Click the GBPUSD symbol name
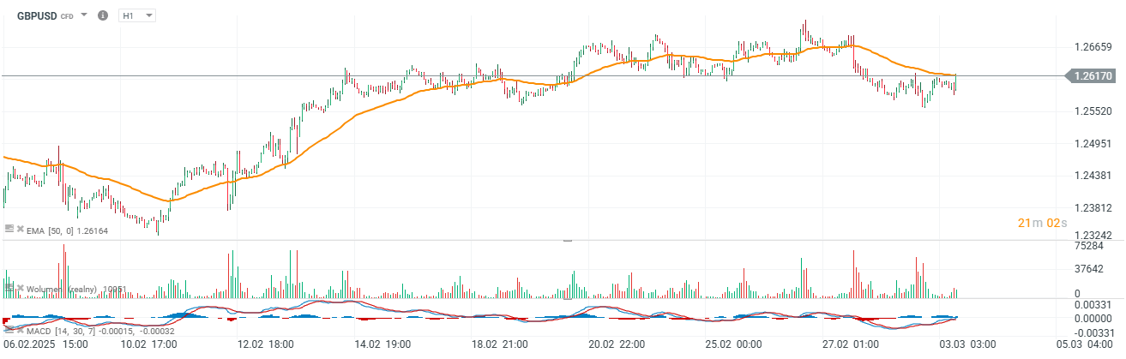This screenshot has height=359, width=1126. (37, 15)
